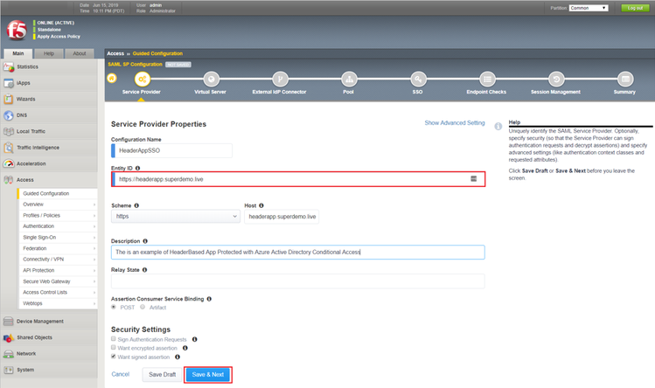Click the Description info icon
The image size is (655, 388).
point(145,241)
